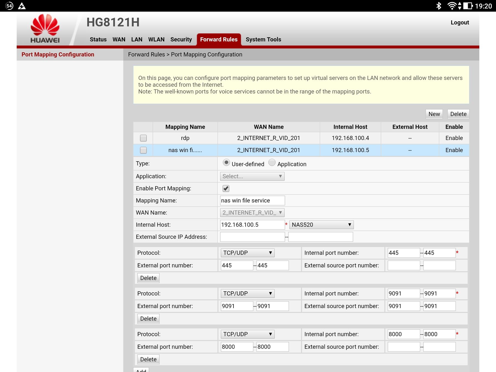Click the New button above the table
The image size is (496, 372).
[x=434, y=114]
